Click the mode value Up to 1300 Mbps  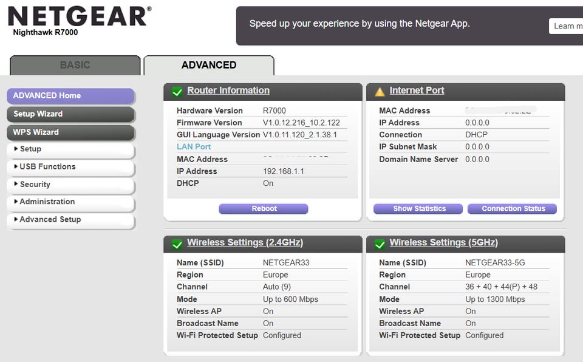pos(495,299)
